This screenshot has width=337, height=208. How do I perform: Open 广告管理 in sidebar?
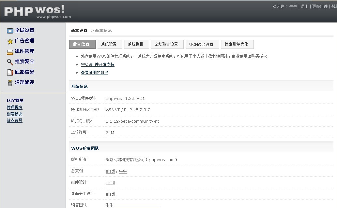24,41
